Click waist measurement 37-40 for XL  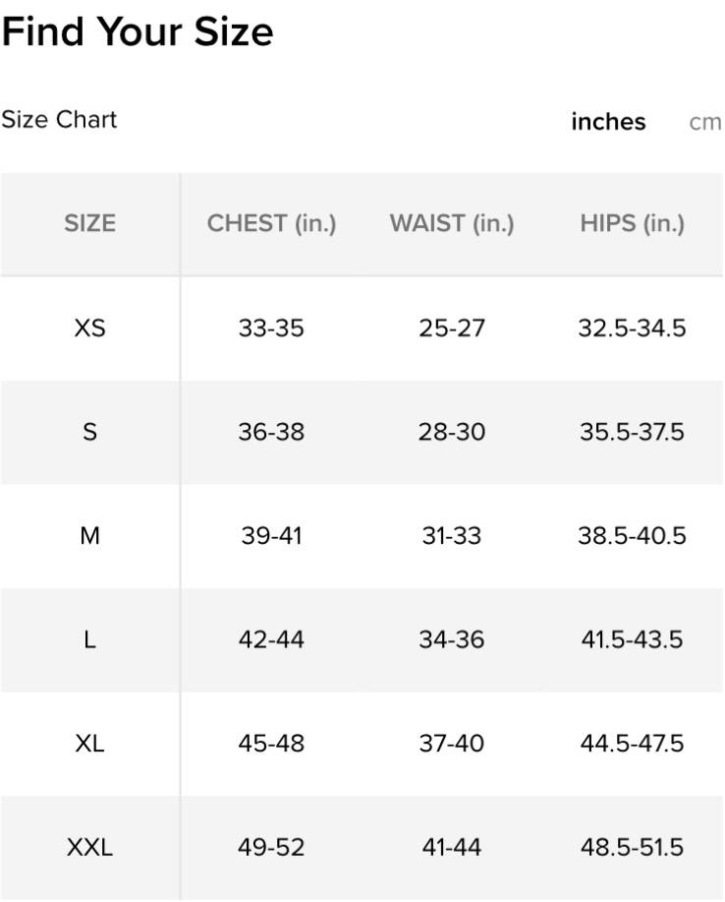click(x=452, y=744)
